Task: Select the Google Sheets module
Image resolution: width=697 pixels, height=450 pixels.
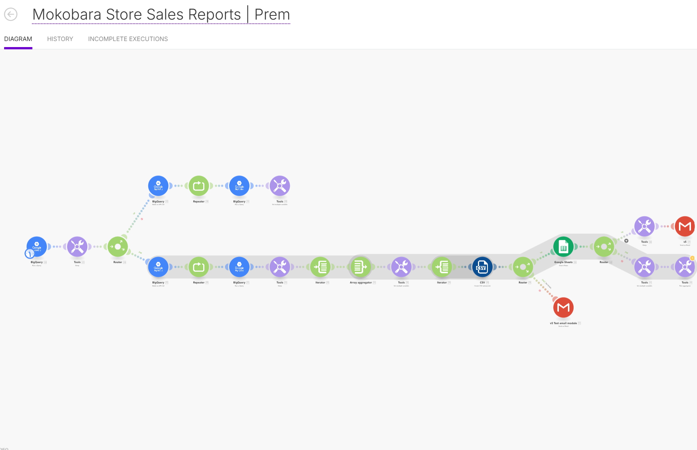Action: tap(563, 247)
